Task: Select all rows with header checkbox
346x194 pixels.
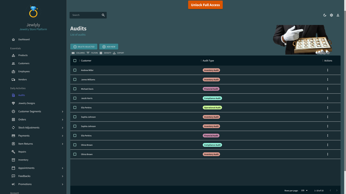Action: pos(75,60)
